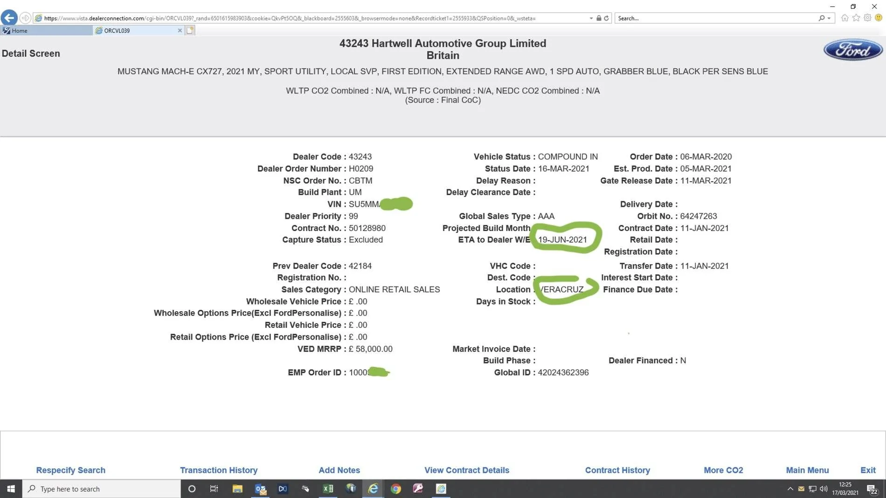886x498 pixels.
Task: Click Prev Dealer Code value 42184
Action: [360, 266]
